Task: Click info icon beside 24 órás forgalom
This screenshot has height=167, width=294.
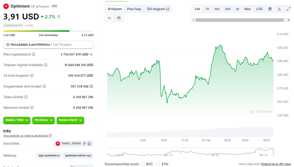Action: click(32, 75)
